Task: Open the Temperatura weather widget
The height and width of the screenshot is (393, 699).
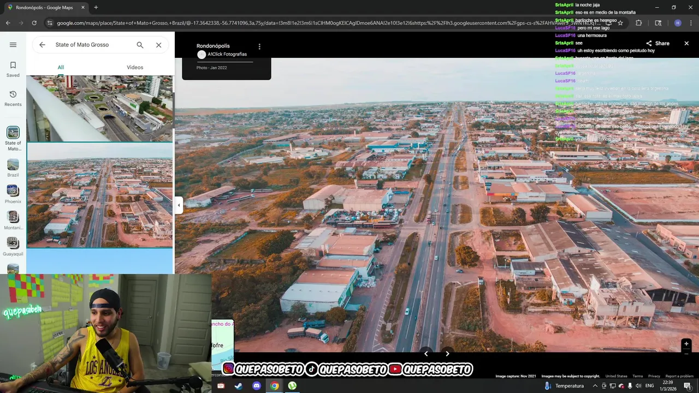Action: (x=564, y=386)
